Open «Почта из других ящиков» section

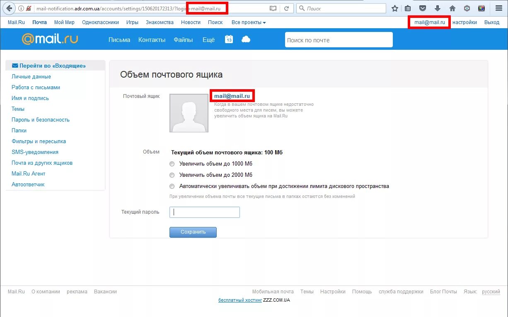coord(42,163)
